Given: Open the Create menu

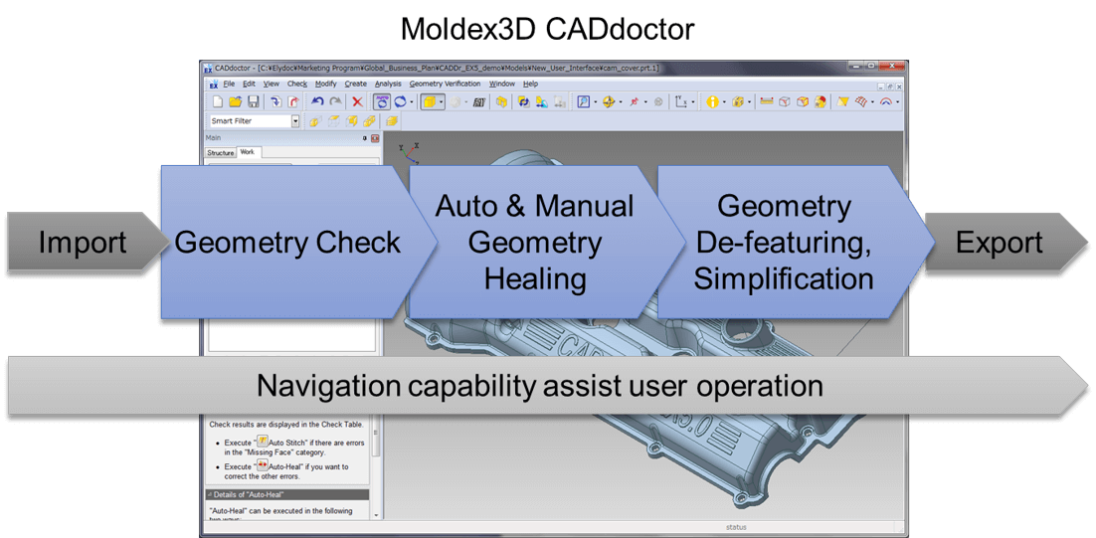Looking at the screenshot, I should (356, 84).
